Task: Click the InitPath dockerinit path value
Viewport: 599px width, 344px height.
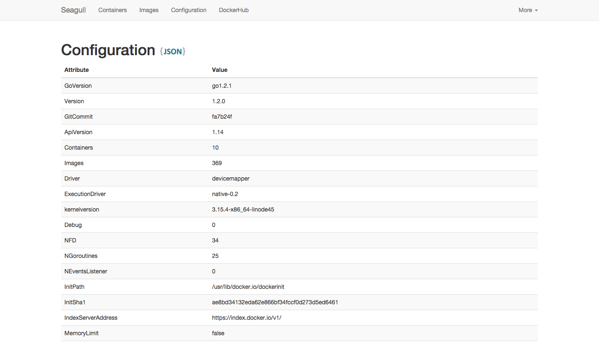Action: click(248, 287)
